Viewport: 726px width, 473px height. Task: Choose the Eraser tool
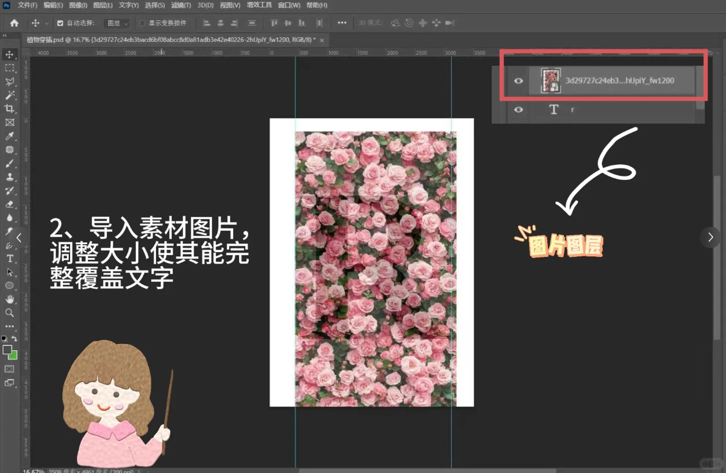pyautogui.click(x=10, y=204)
